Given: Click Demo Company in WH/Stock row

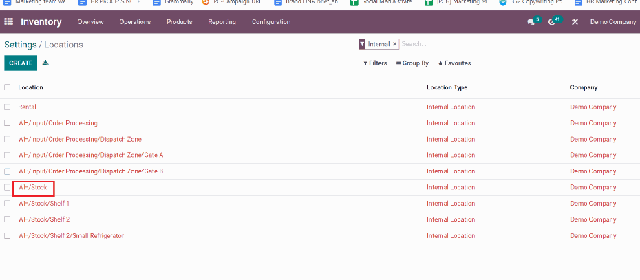Looking at the screenshot, I should click(593, 187).
